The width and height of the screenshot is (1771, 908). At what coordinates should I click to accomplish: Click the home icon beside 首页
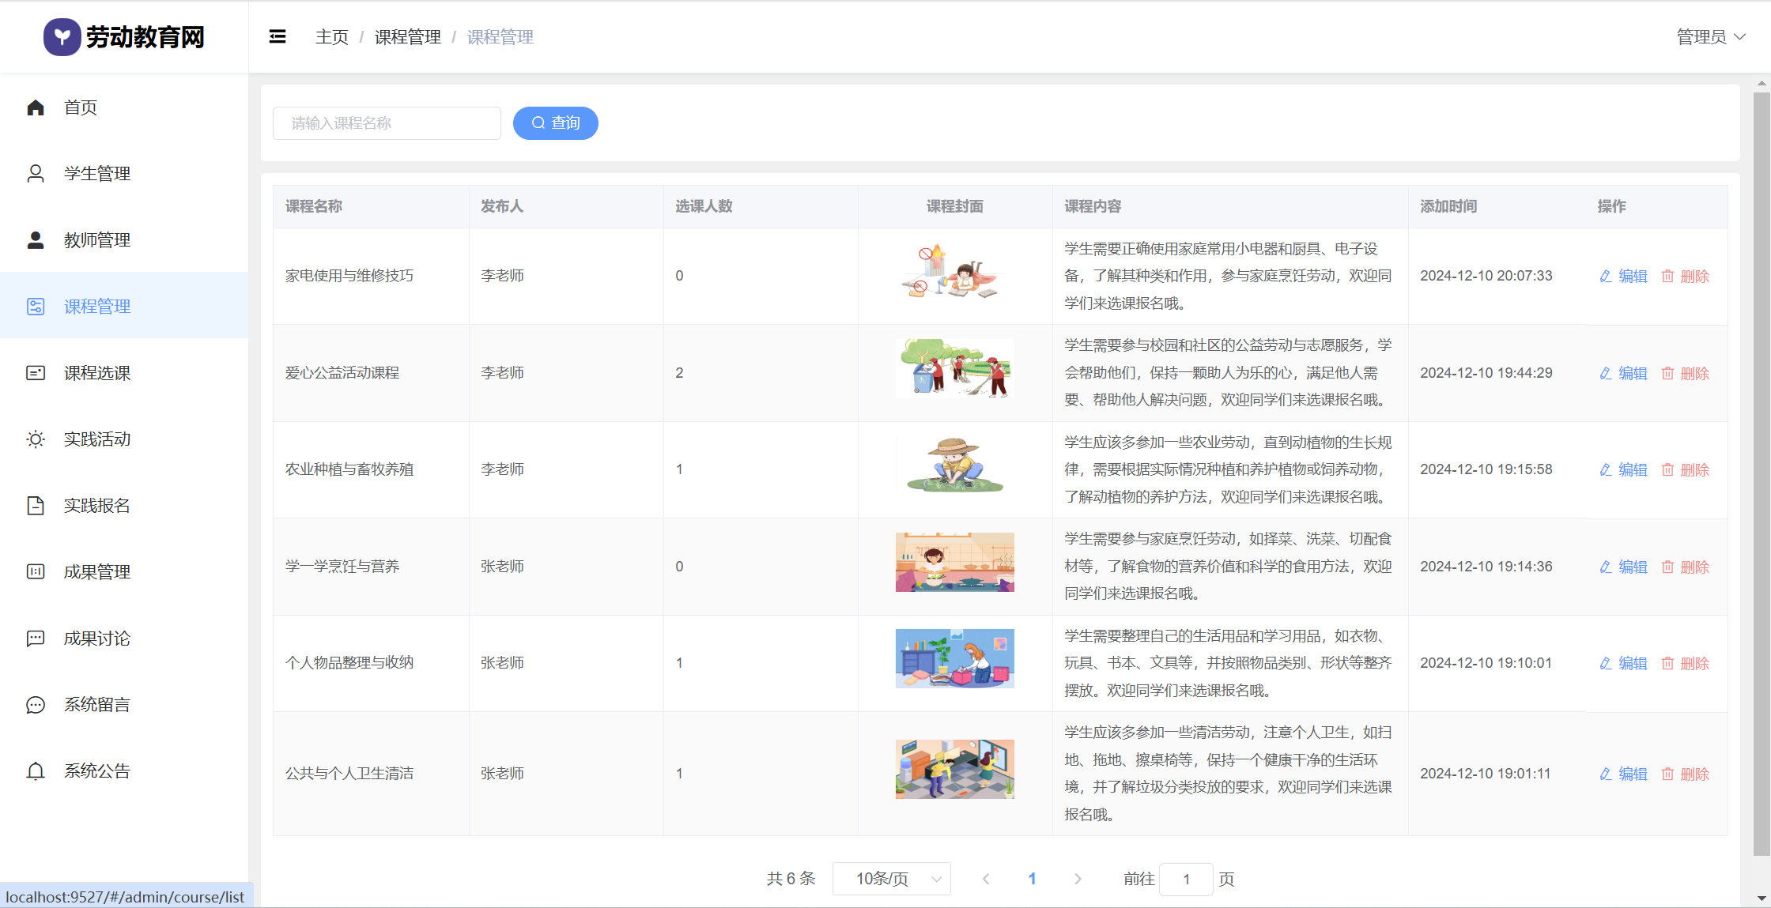(36, 107)
